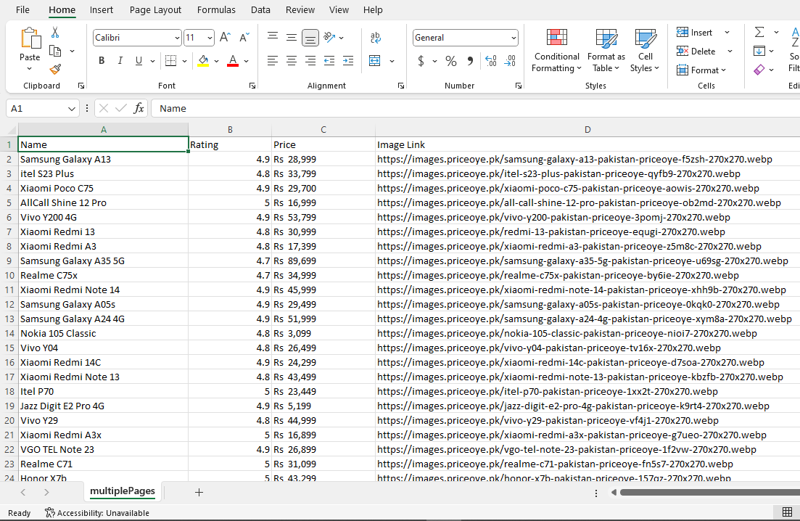Switch to the Insert ribbon tab
This screenshot has width=800, height=521.
point(101,9)
